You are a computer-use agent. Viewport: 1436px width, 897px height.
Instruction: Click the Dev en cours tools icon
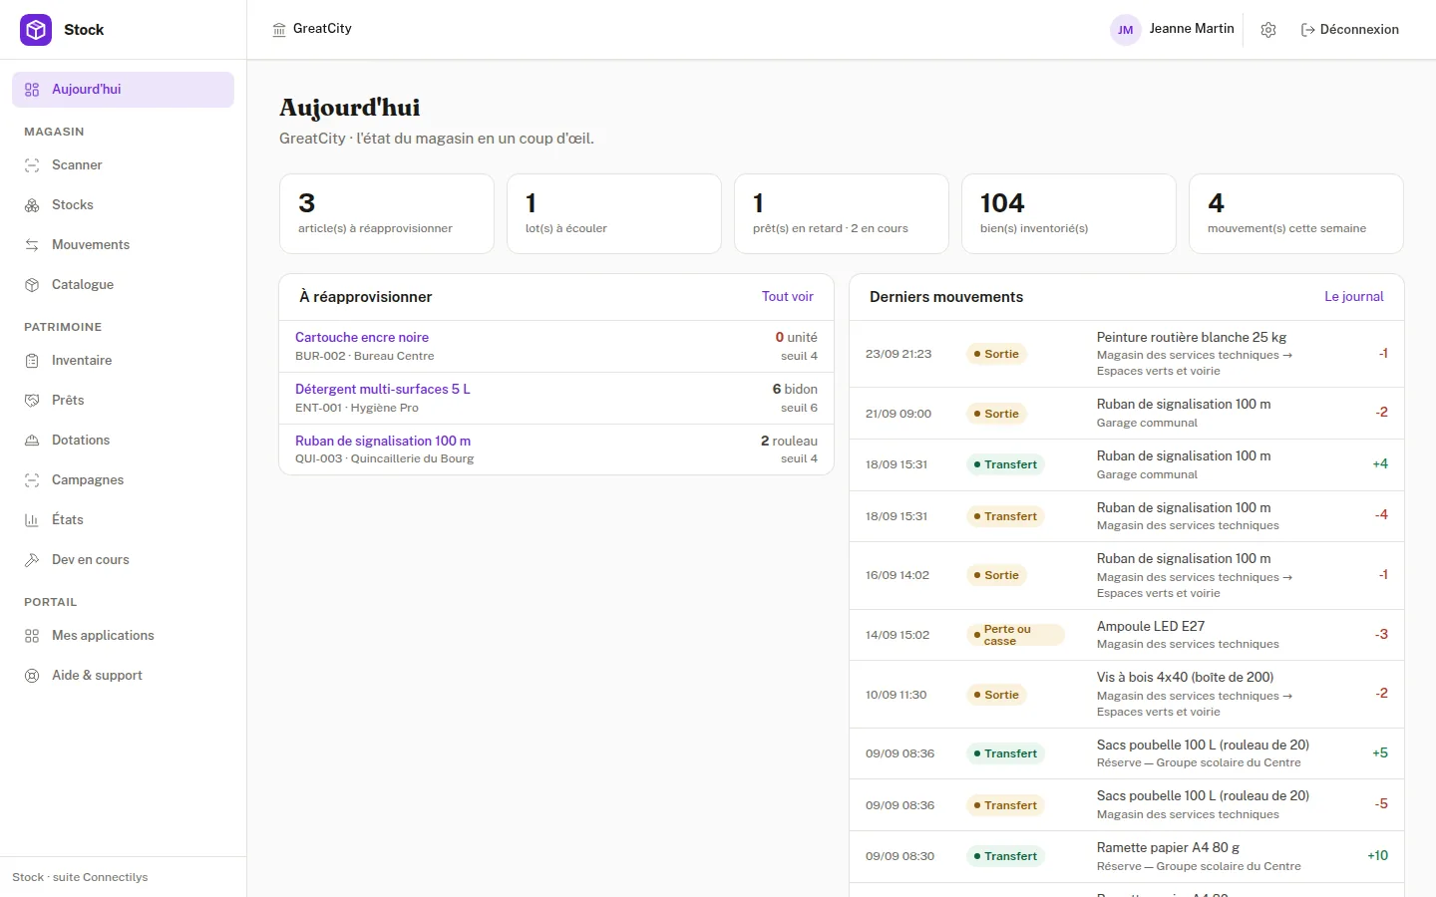(32, 560)
